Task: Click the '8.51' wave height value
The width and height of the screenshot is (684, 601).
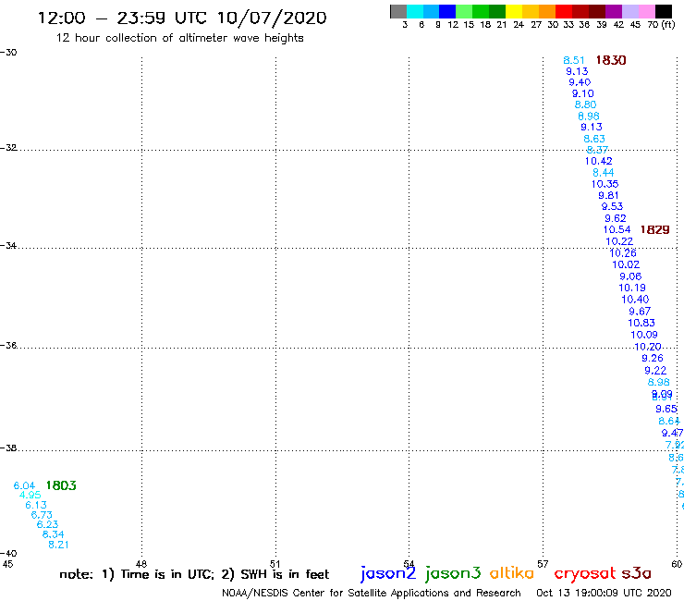Action: coord(574,60)
